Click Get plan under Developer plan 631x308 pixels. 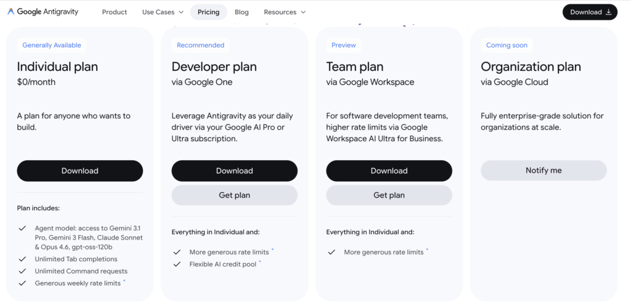point(234,195)
